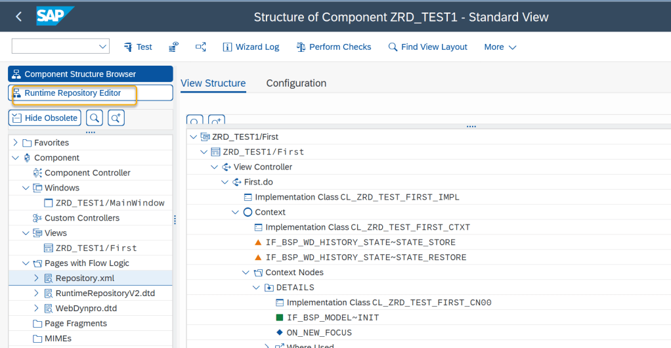
Task: Click the find next icon in left panel
Action: click(x=116, y=118)
